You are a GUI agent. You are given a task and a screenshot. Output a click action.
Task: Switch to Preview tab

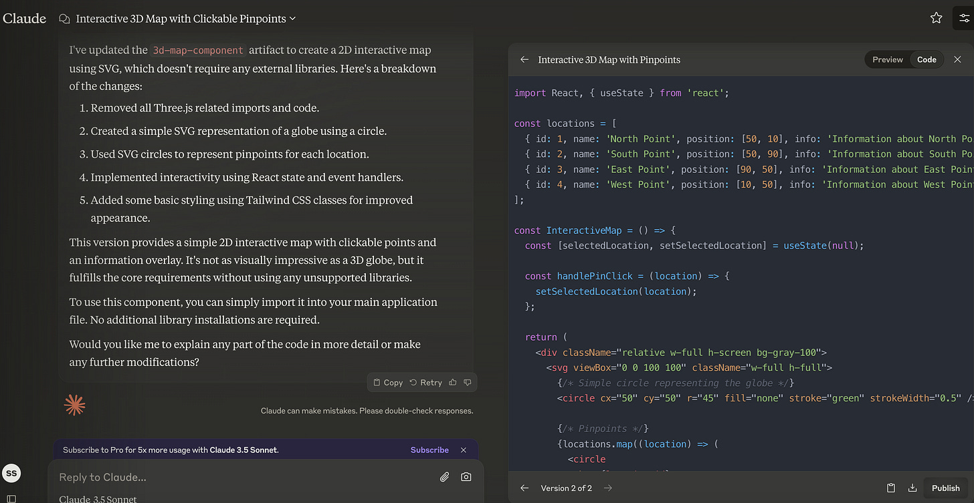888,59
